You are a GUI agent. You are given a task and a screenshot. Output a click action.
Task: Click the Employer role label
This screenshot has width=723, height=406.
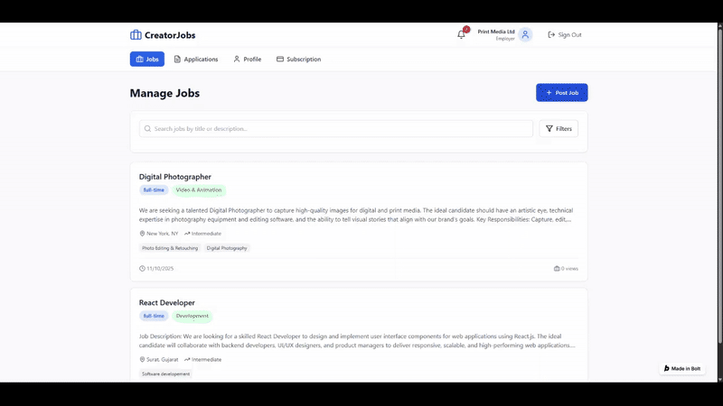(505, 39)
